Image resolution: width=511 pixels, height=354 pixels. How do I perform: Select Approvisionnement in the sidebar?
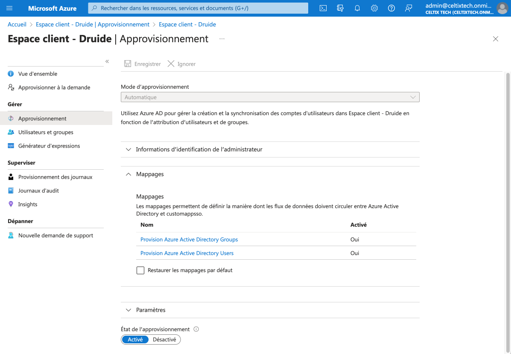click(x=56, y=119)
